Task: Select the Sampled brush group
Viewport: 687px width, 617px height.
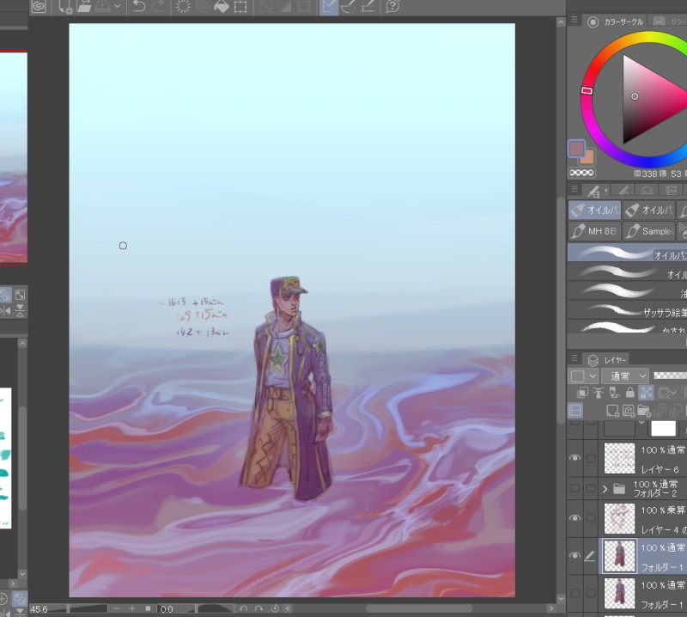Action: pos(649,230)
